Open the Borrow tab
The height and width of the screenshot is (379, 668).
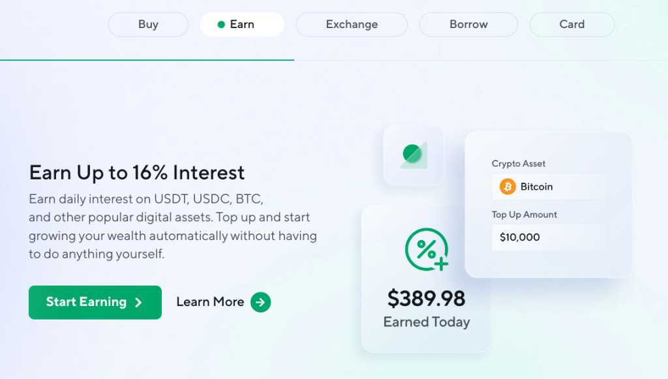468,24
